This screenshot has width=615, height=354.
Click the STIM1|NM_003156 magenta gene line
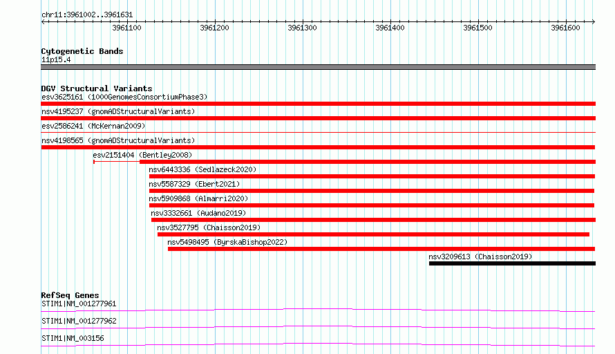point(318,344)
